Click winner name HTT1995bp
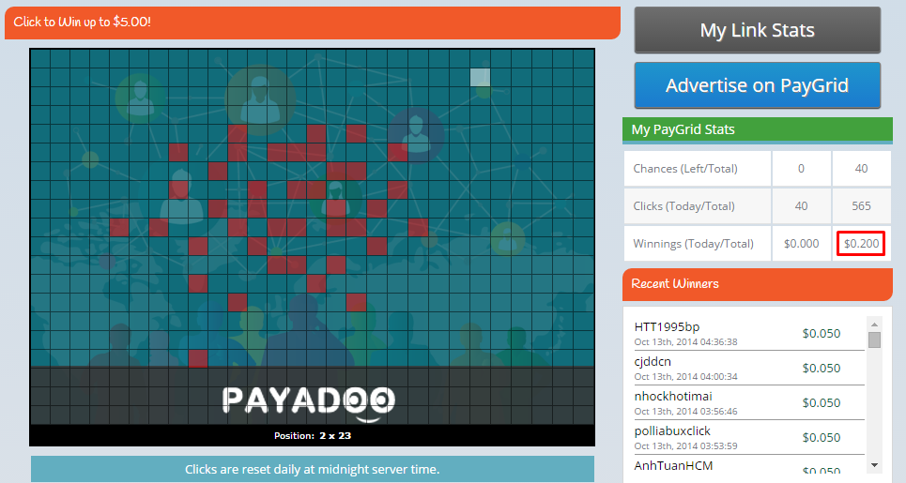Screen dimensions: 906x483 pos(667,326)
